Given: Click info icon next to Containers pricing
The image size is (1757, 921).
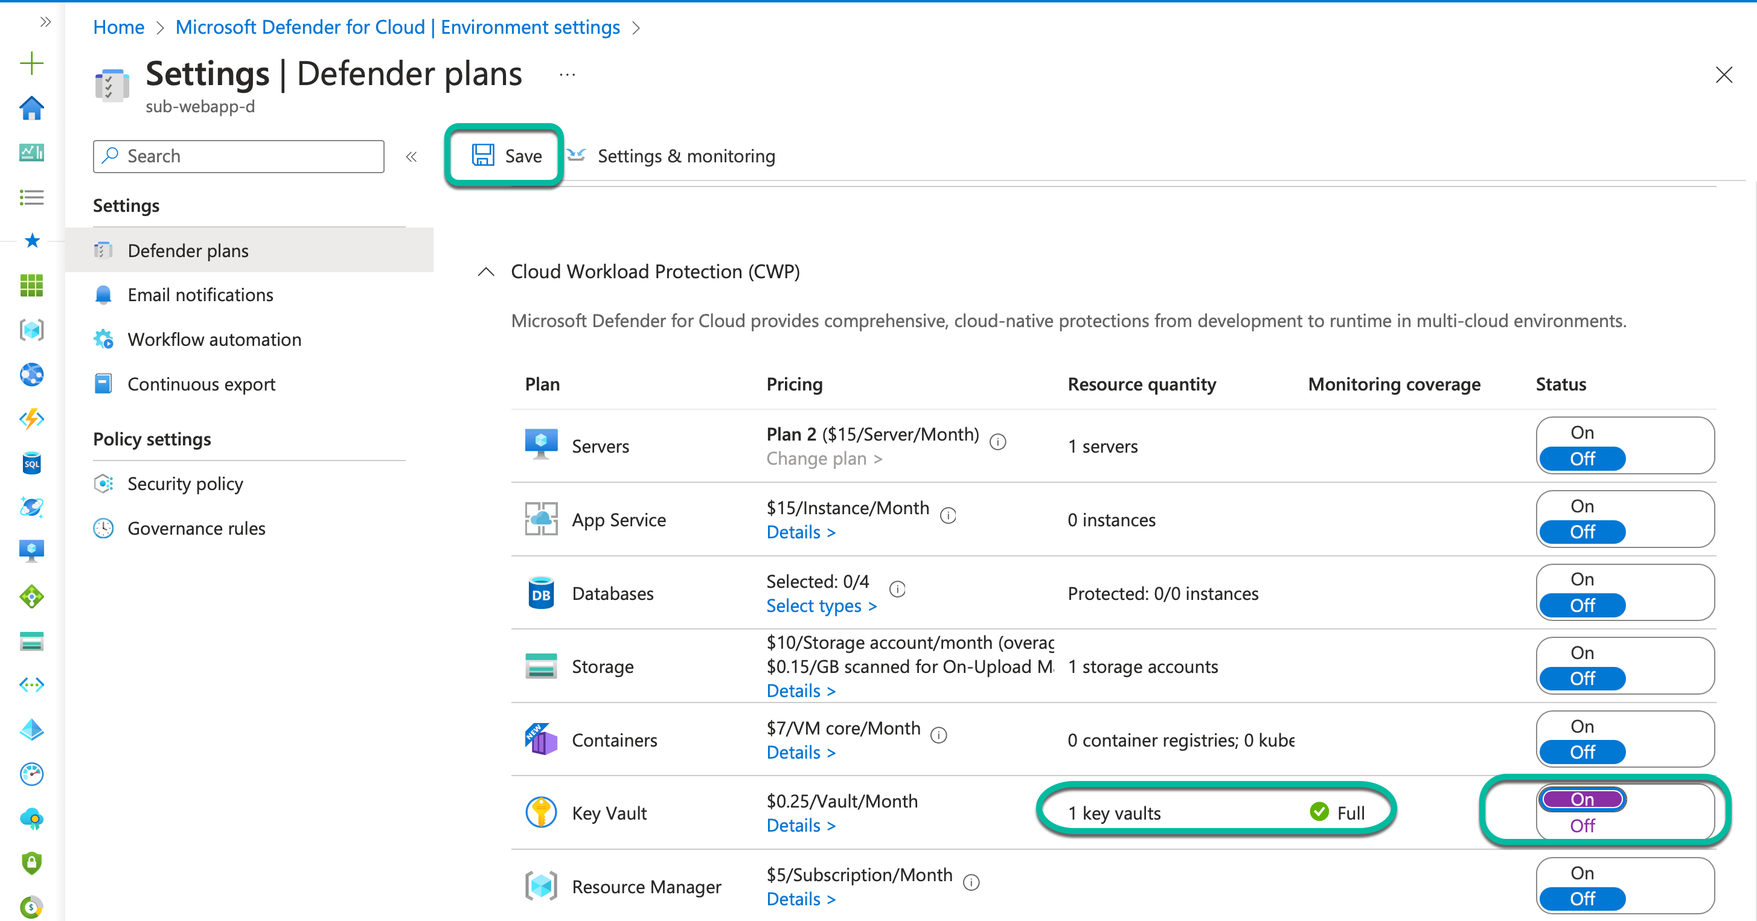Looking at the screenshot, I should pyautogui.click(x=939, y=735).
